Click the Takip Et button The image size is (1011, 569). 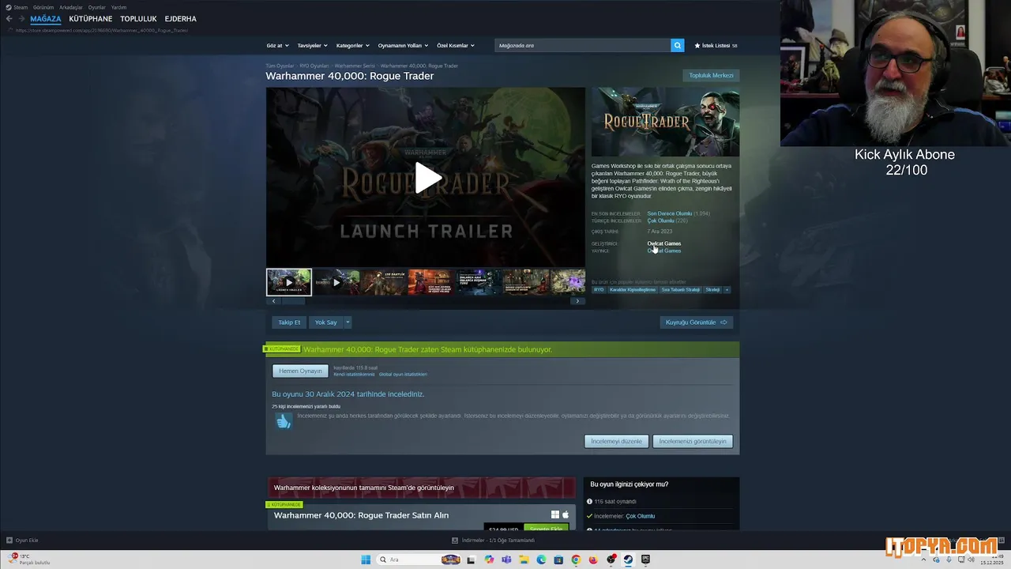[289, 322]
